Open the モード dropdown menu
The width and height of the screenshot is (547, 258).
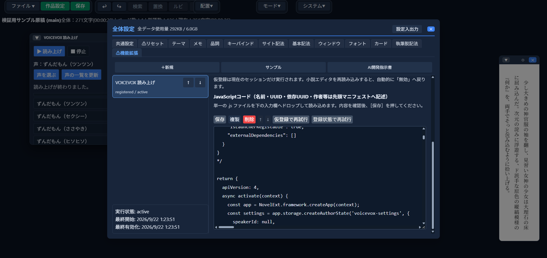coord(272,6)
